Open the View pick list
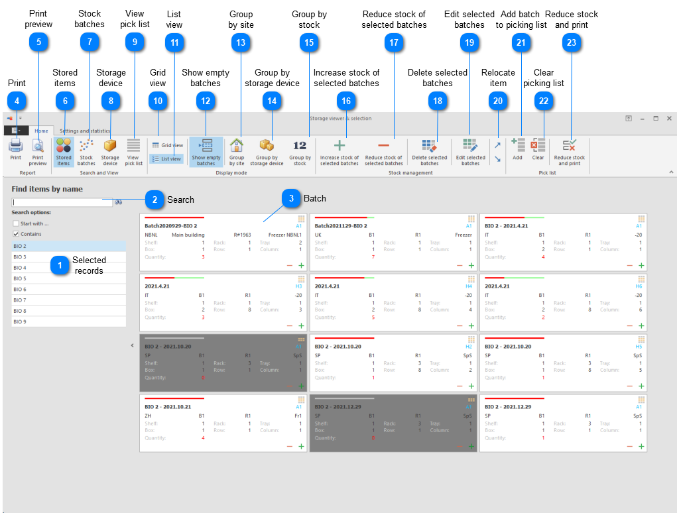This screenshot has height=515, width=679. tap(134, 150)
